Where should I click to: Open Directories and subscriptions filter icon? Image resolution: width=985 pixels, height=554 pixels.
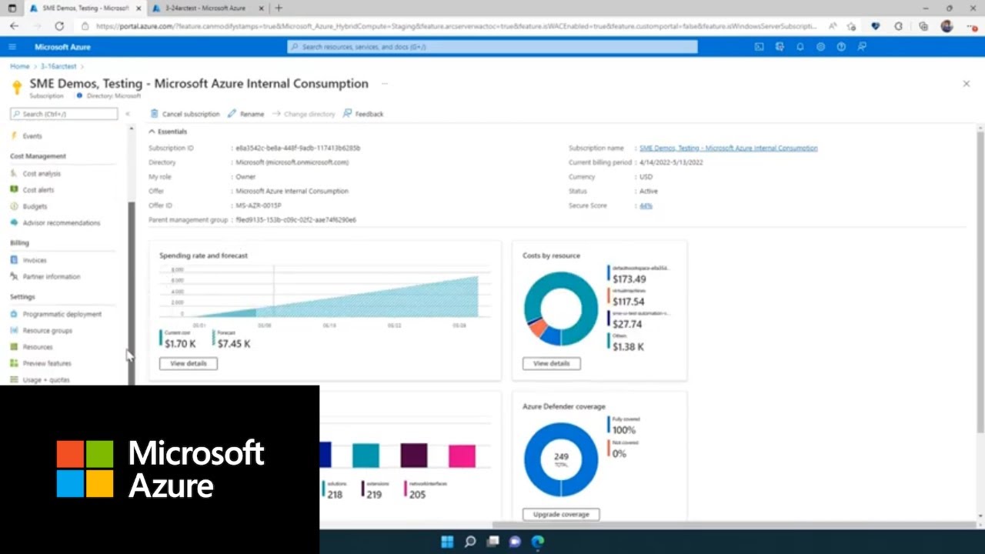pos(780,47)
